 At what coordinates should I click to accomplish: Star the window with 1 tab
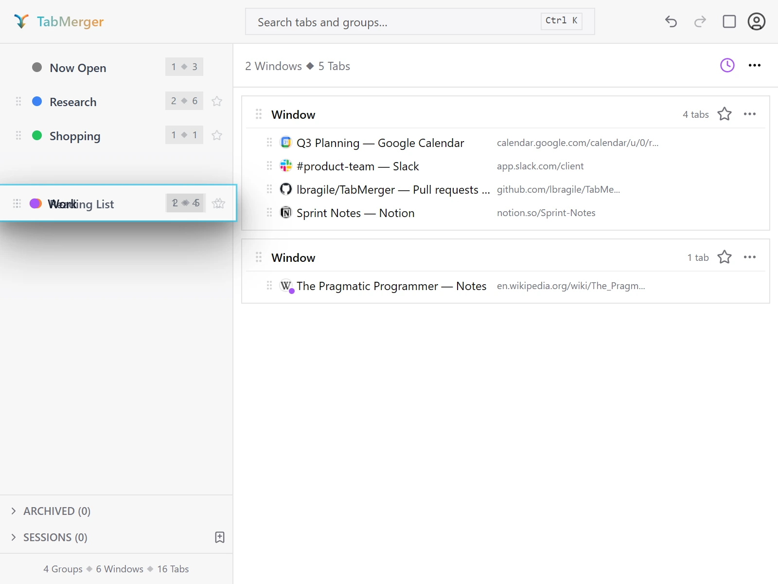(725, 257)
